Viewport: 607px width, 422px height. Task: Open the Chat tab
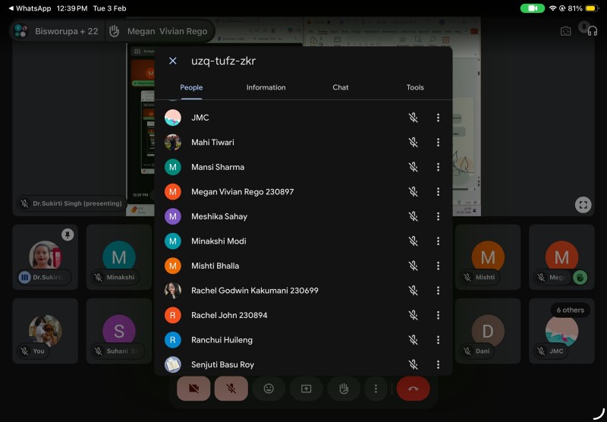pyautogui.click(x=341, y=87)
